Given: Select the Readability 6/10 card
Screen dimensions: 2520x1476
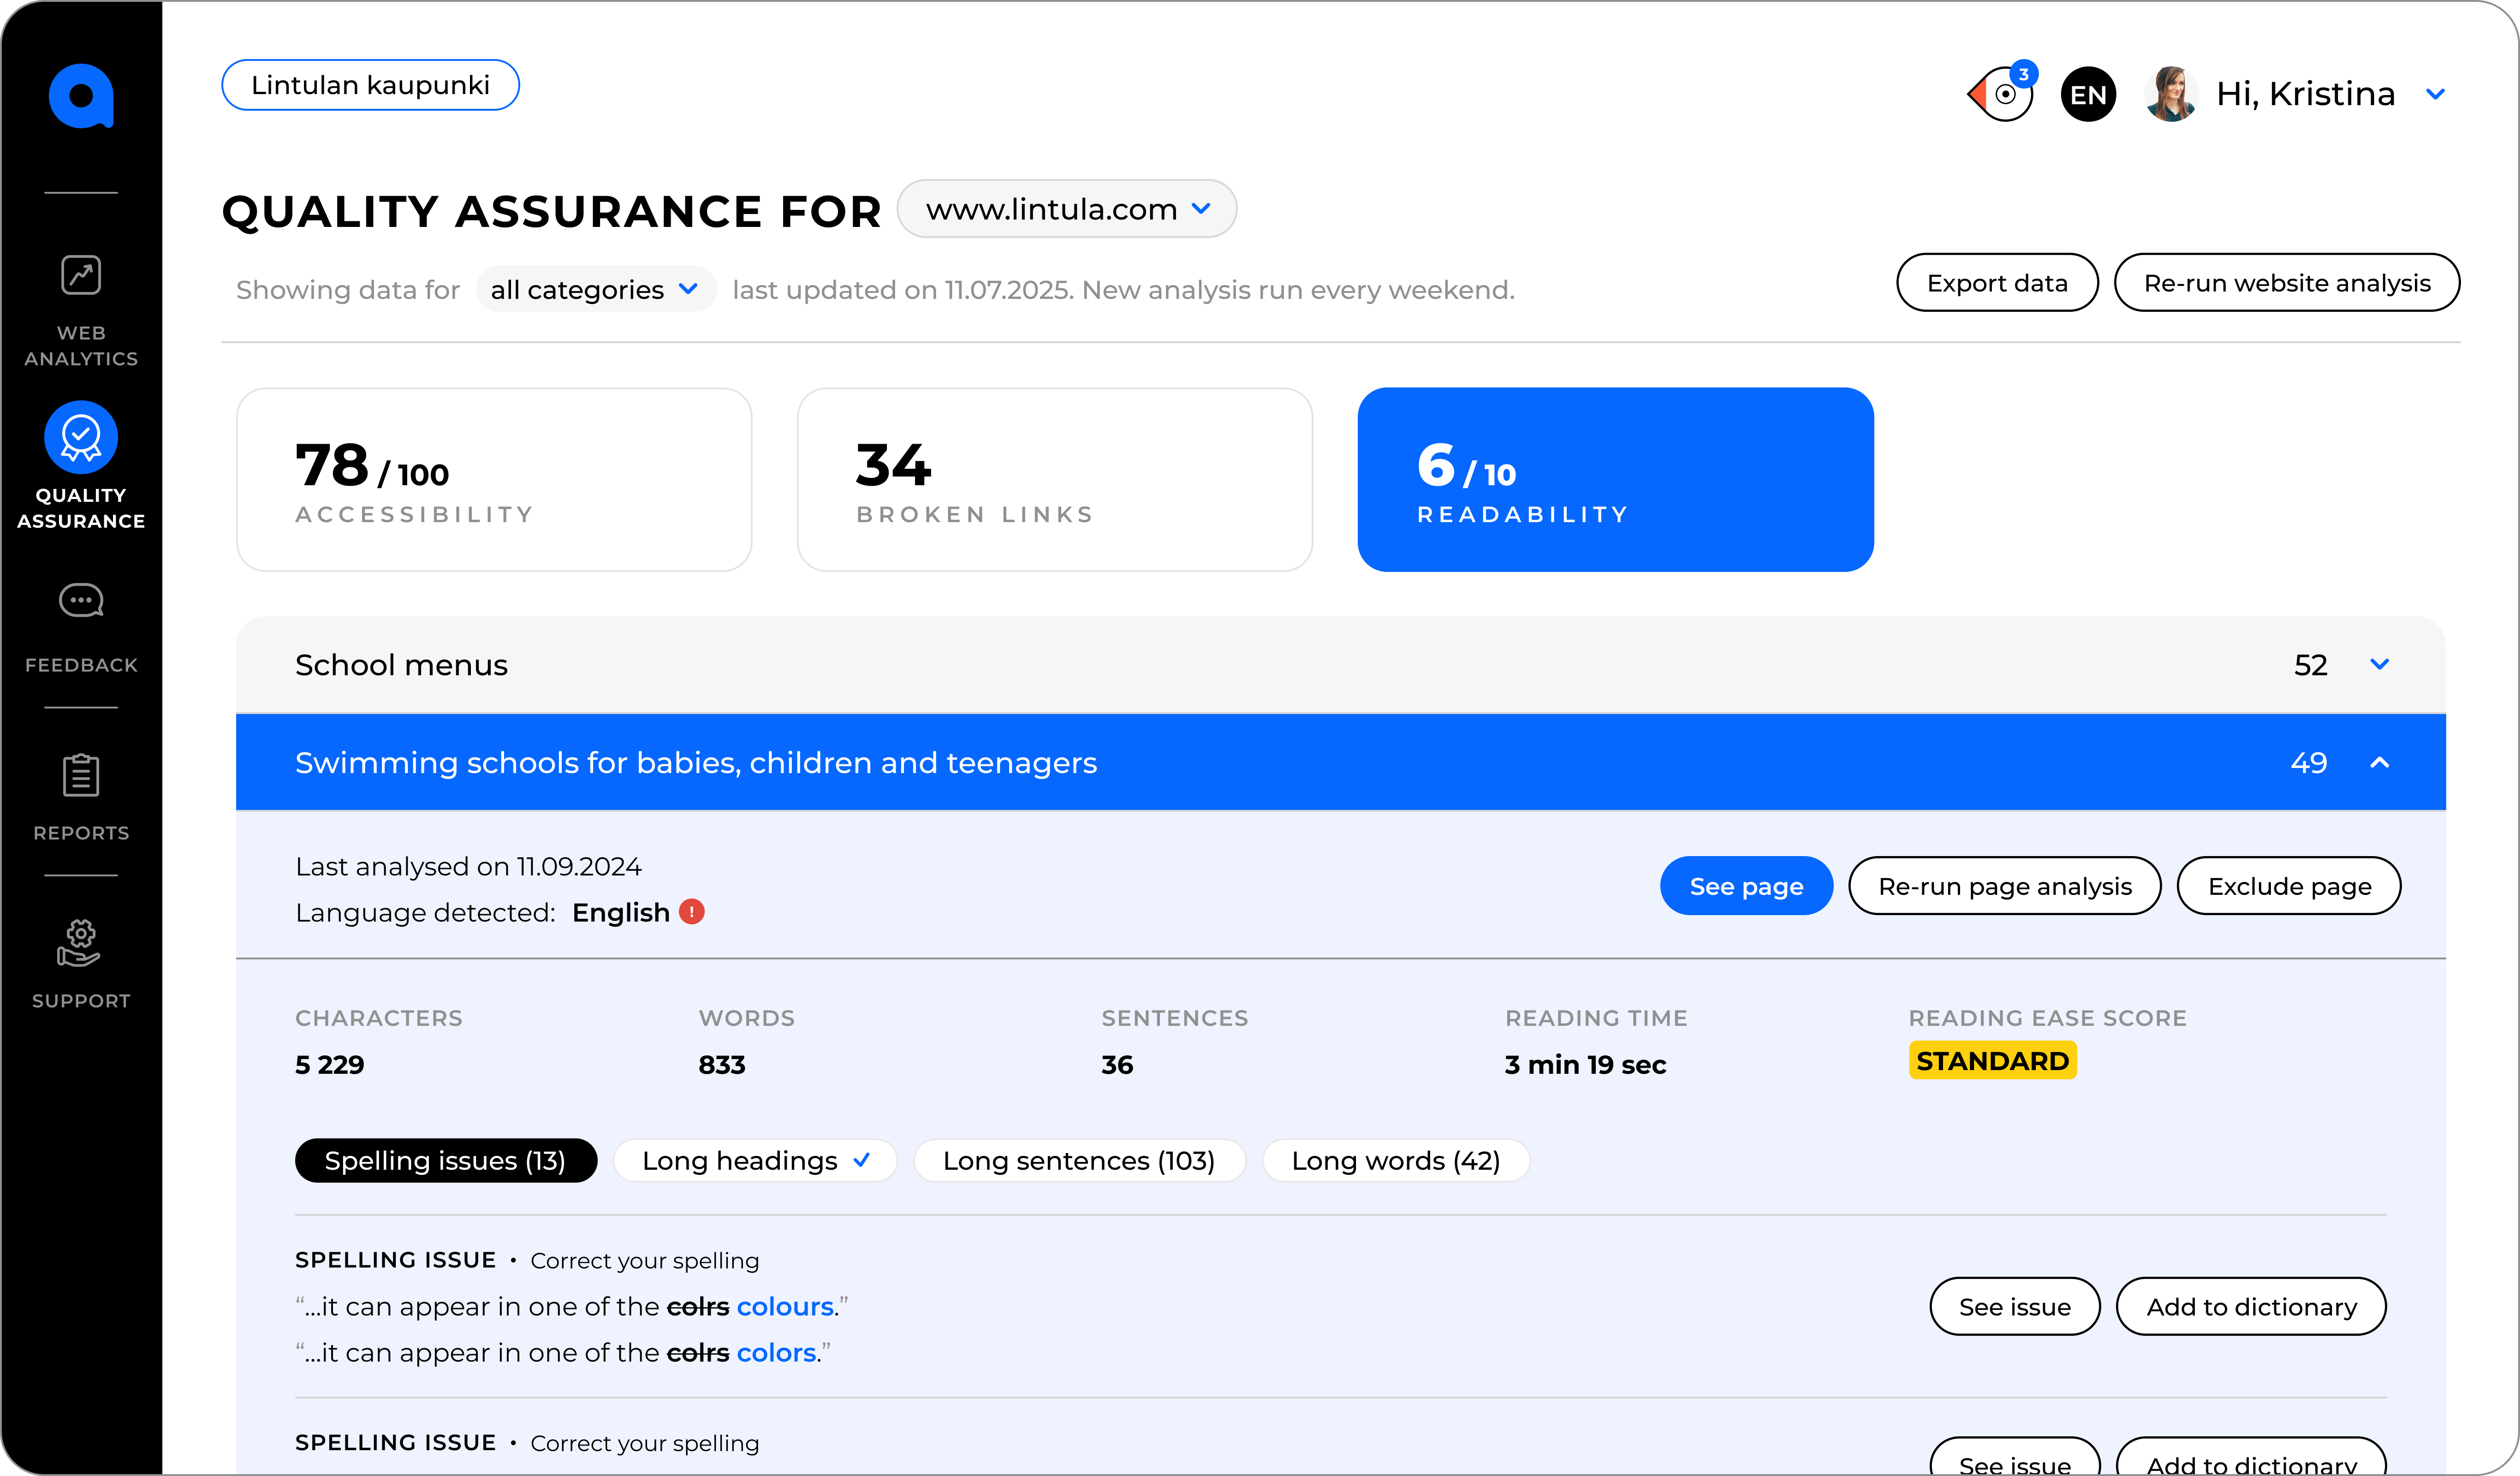Looking at the screenshot, I should (1616, 480).
